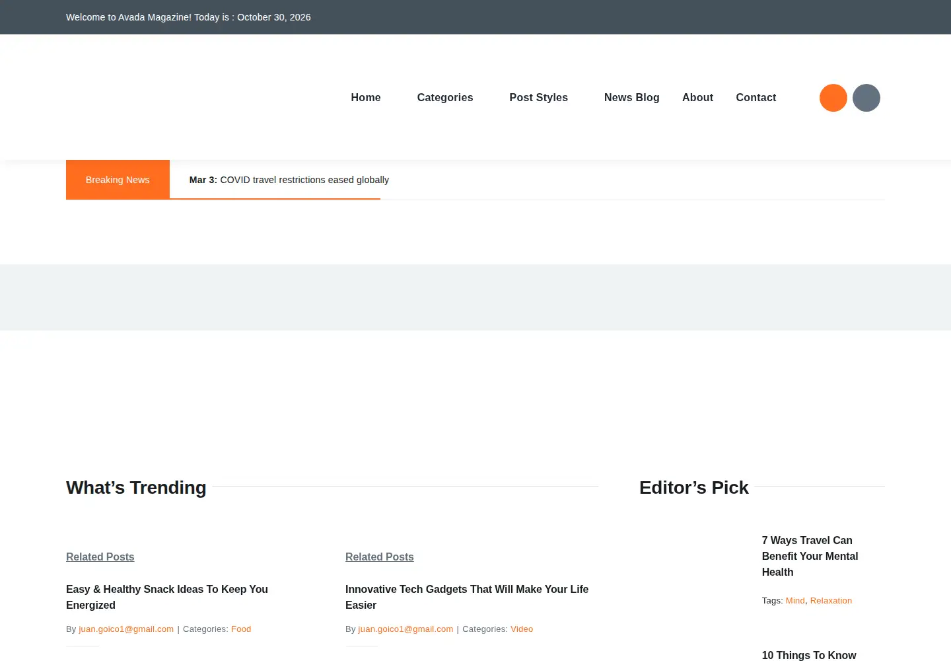
Task: Open the About page
Action: point(697,97)
